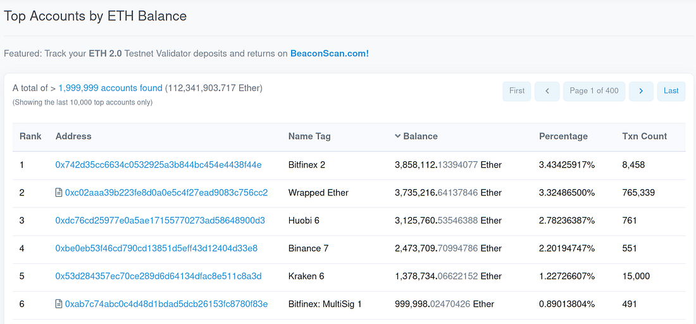Open Huobi 6 address 0xdc76cd25…
The height and width of the screenshot is (324, 696).
pyautogui.click(x=160, y=221)
